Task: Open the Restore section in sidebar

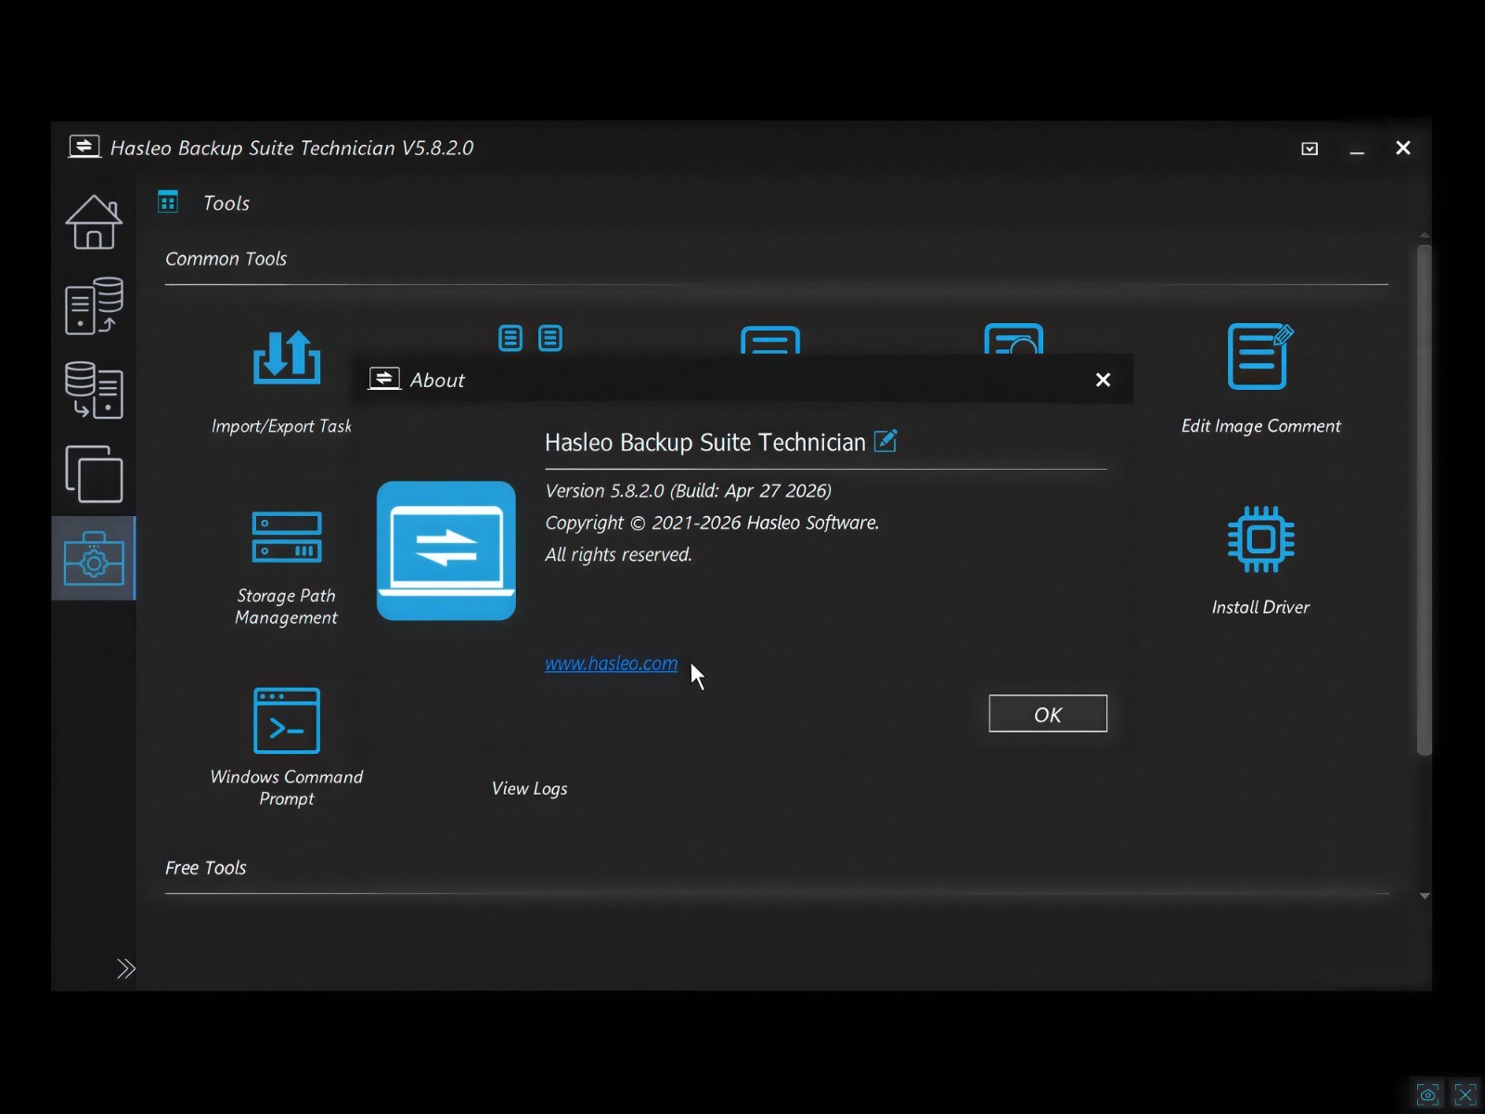Action: click(94, 390)
